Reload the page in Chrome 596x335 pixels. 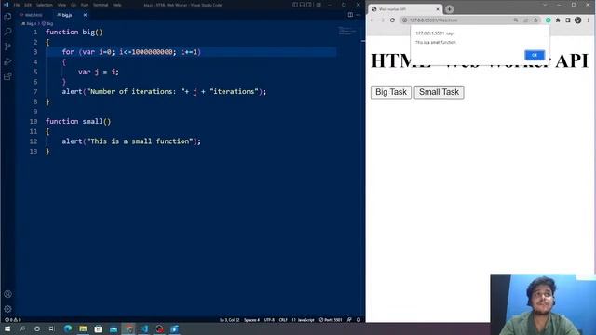pos(392,20)
